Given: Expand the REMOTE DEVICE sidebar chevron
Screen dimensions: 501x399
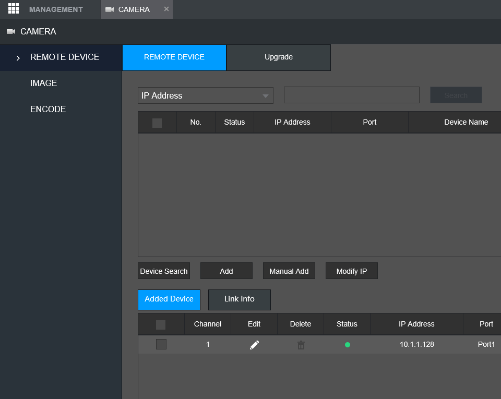Looking at the screenshot, I should (18, 58).
